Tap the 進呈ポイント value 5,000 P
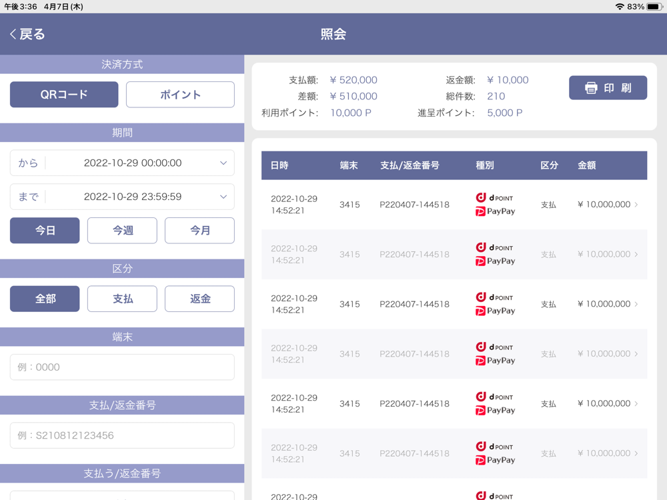The image size is (667, 500). pos(505,113)
